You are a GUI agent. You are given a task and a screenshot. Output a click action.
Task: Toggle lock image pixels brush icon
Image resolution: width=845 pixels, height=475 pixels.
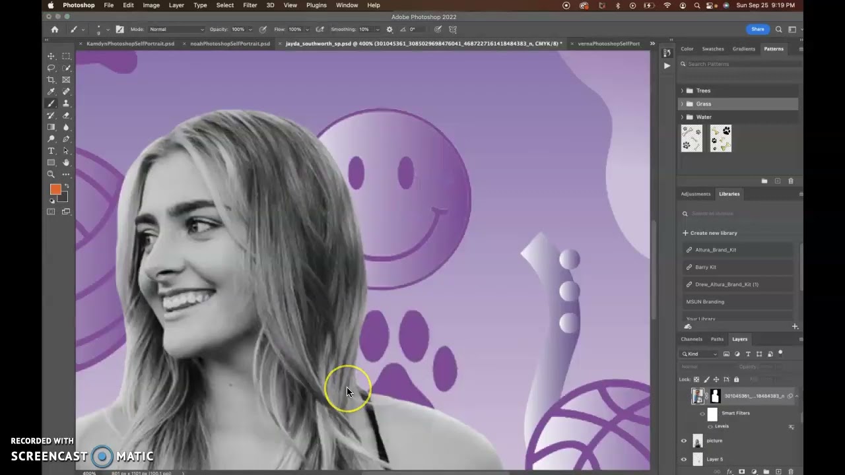pyautogui.click(x=706, y=379)
